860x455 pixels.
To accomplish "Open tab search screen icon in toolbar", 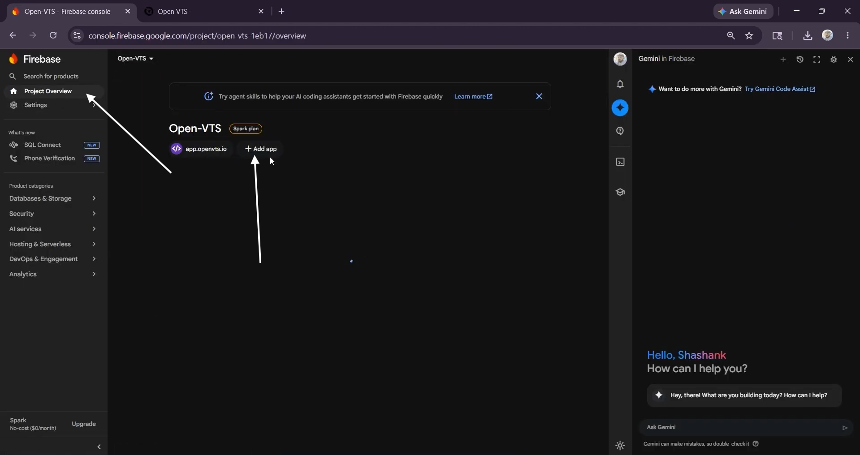I will 778,36.
